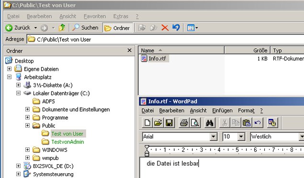
Task: Click the Adresse bar path field
Action: [x=165, y=40]
